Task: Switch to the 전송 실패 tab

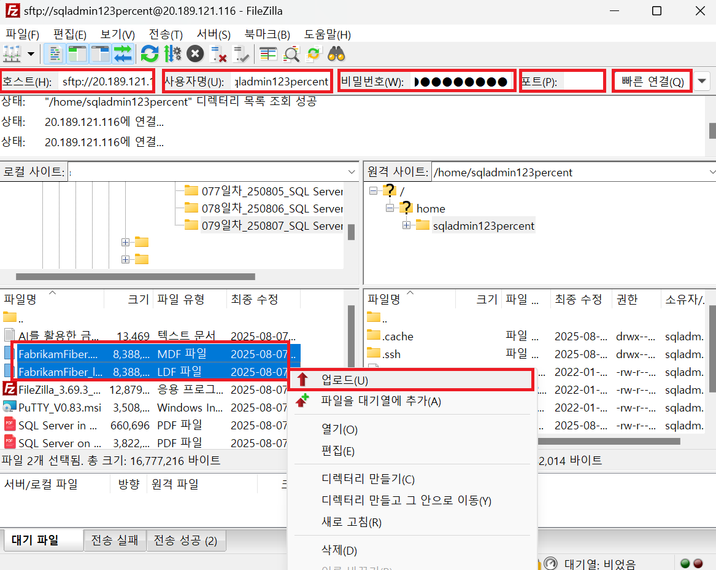Action: [115, 541]
